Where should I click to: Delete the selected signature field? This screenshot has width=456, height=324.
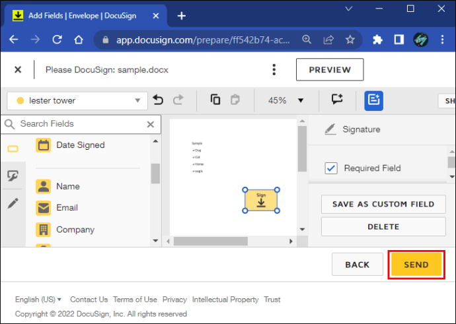[383, 227]
